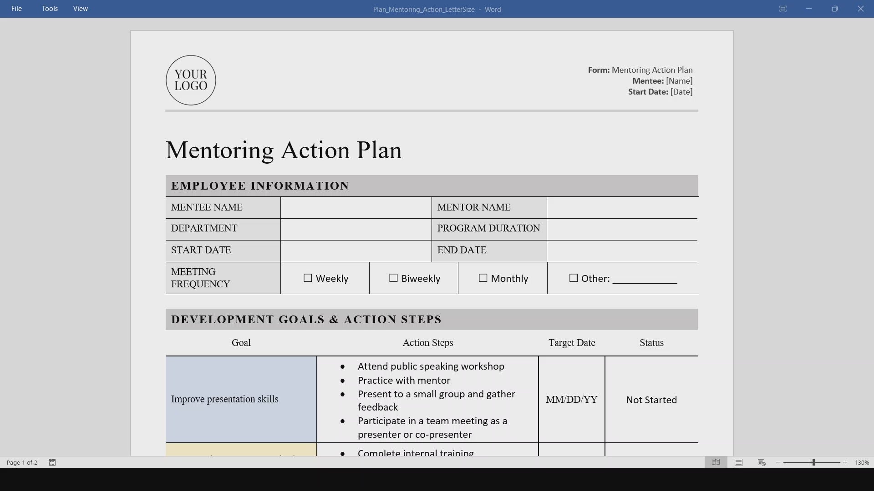Click the zoom out minus icon
This screenshot has height=491, width=874.
[778, 462]
